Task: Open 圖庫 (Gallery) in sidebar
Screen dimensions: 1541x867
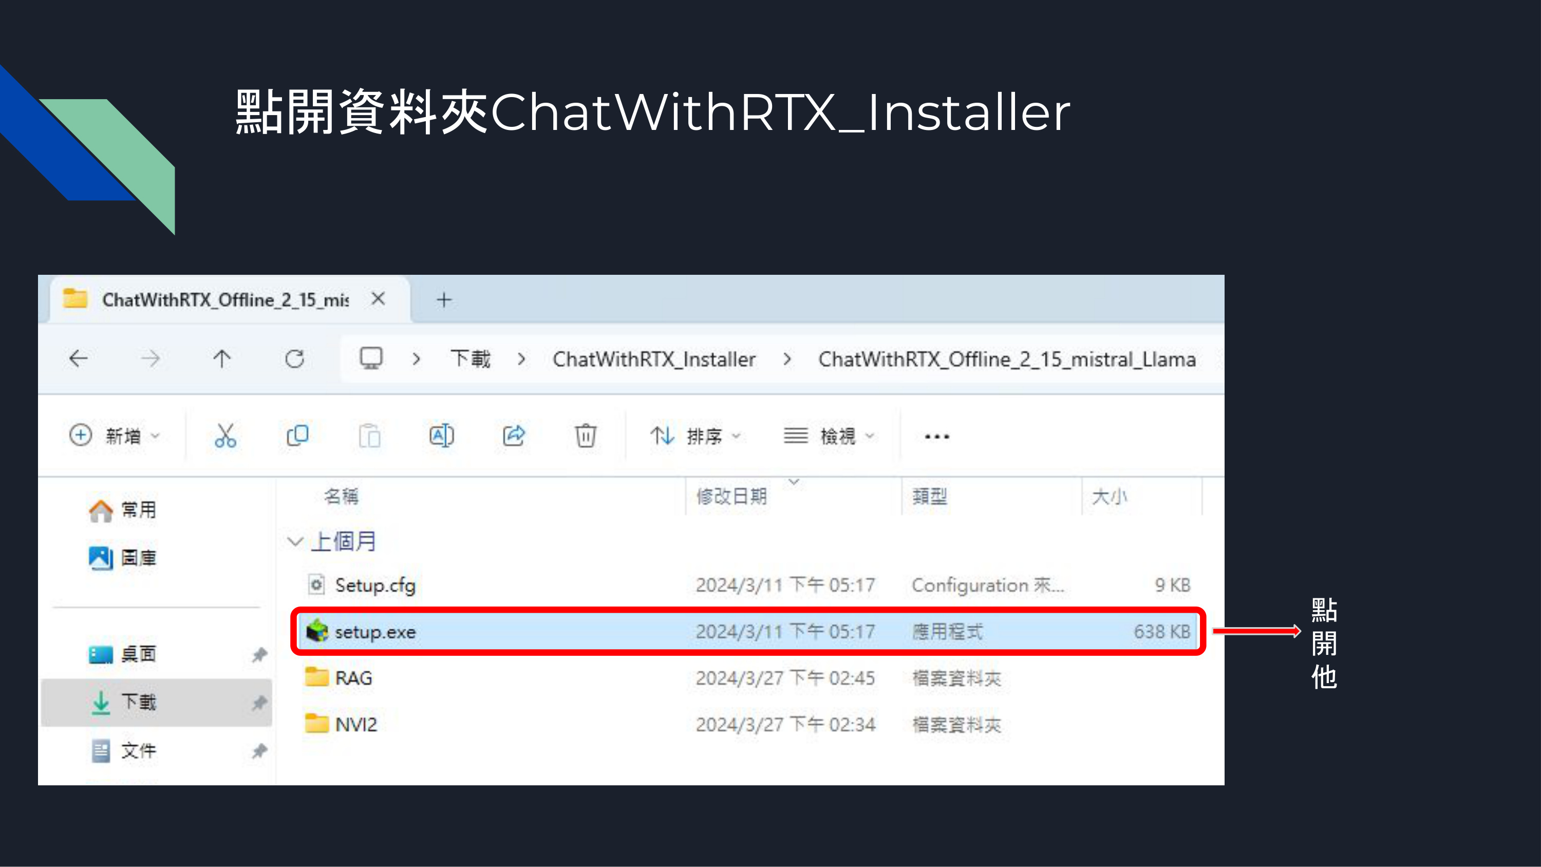Action: 122,558
